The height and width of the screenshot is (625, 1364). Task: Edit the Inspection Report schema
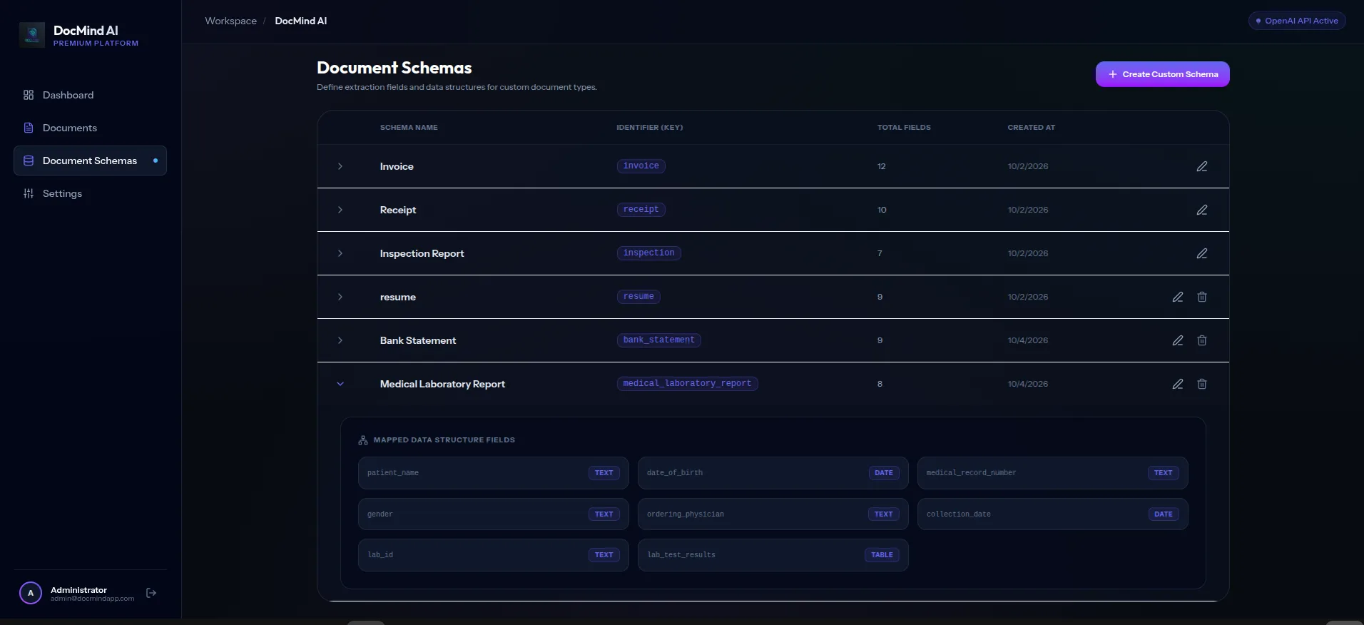[1202, 253]
